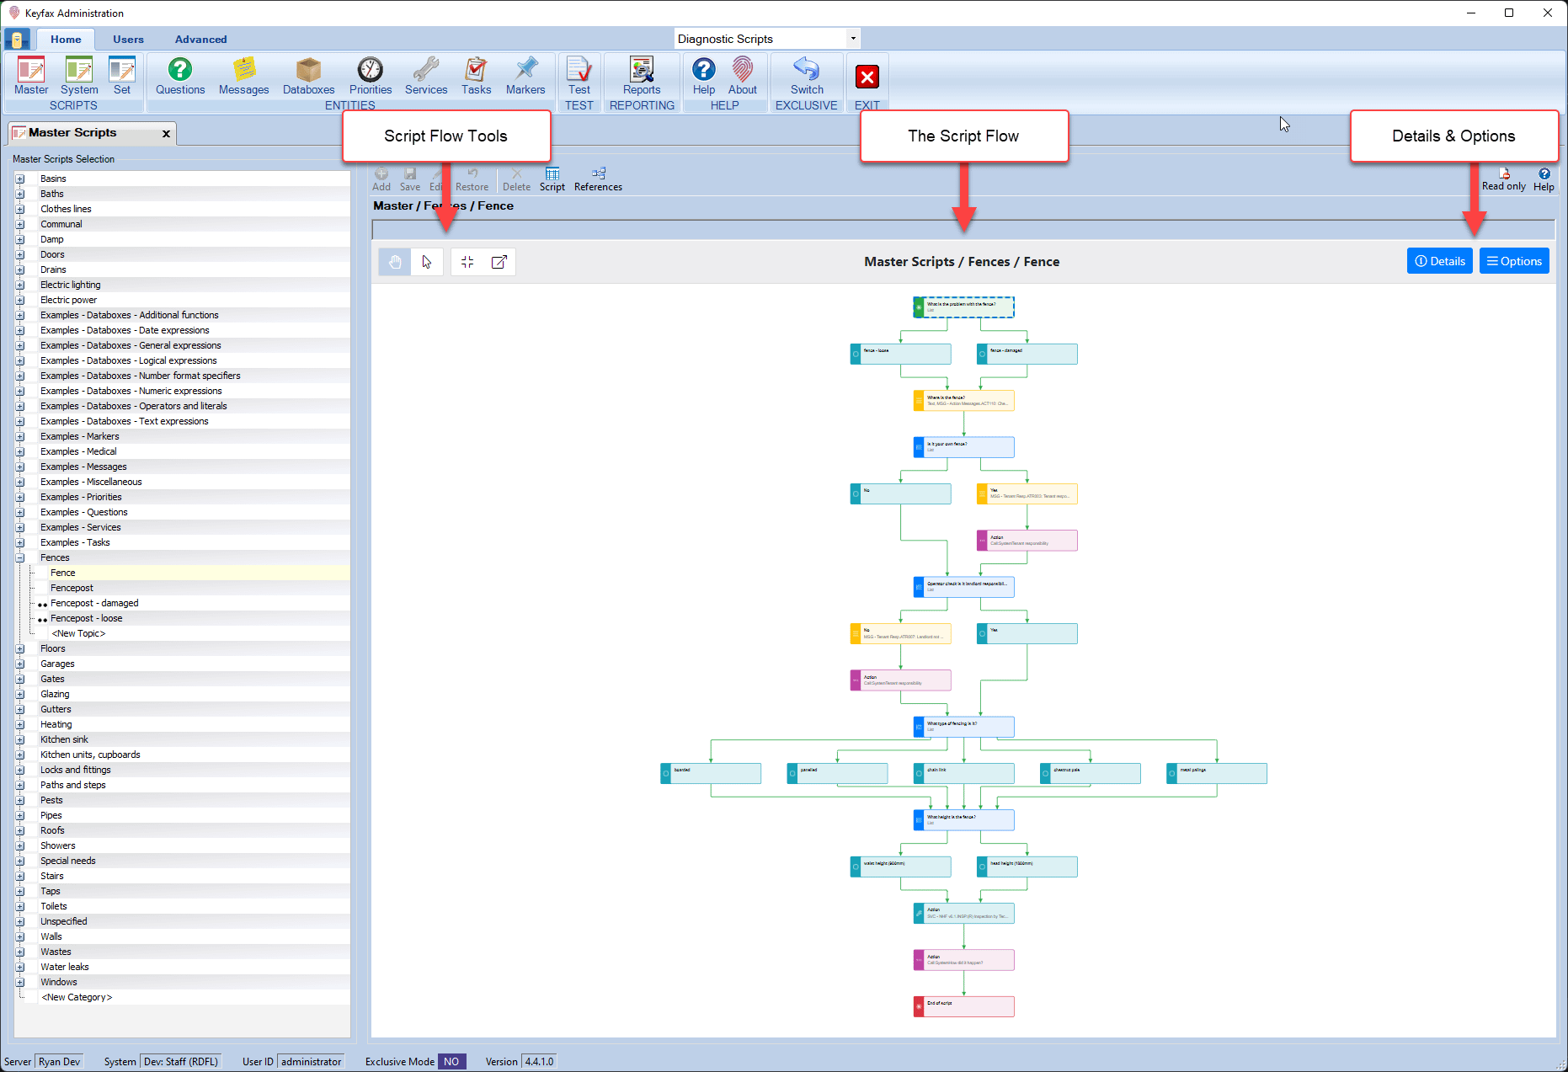Collapse the Fences category in the tree
1568x1072 pixels.
[x=21, y=557]
